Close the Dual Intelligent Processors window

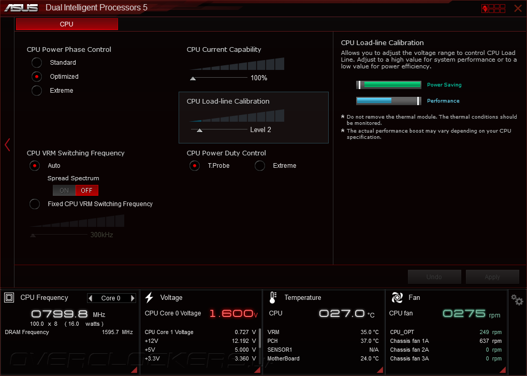click(518, 8)
